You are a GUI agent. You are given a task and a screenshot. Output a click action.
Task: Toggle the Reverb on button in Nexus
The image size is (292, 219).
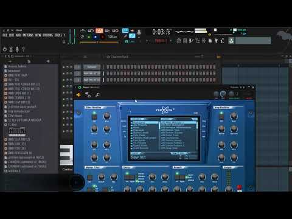[x=177, y=177]
